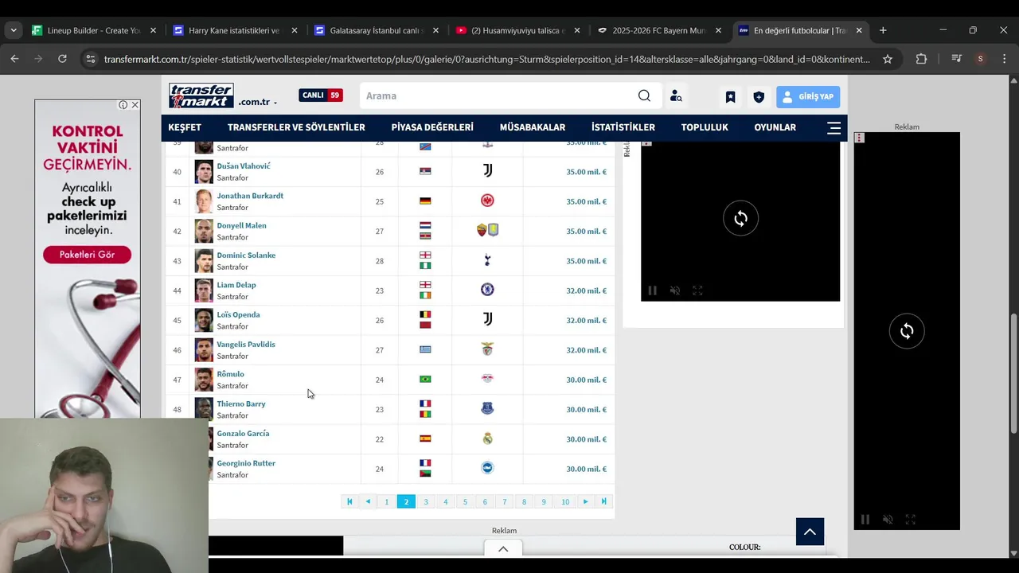Open a new browser tab
The width and height of the screenshot is (1019, 573).
883,30
